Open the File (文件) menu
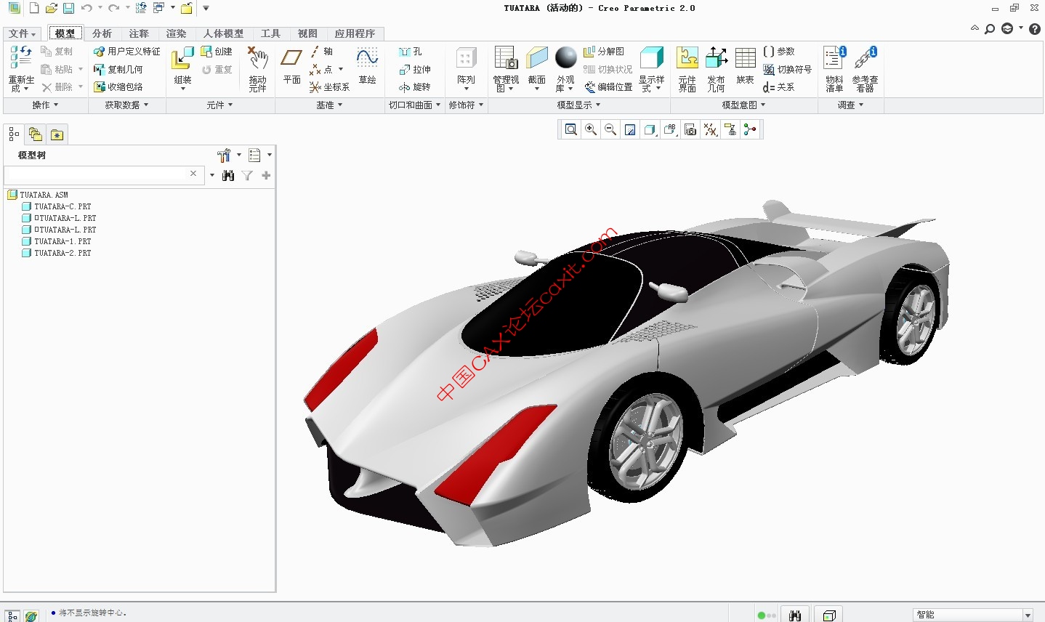The width and height of the screenshot is (1045, 622). pos(23,33)
